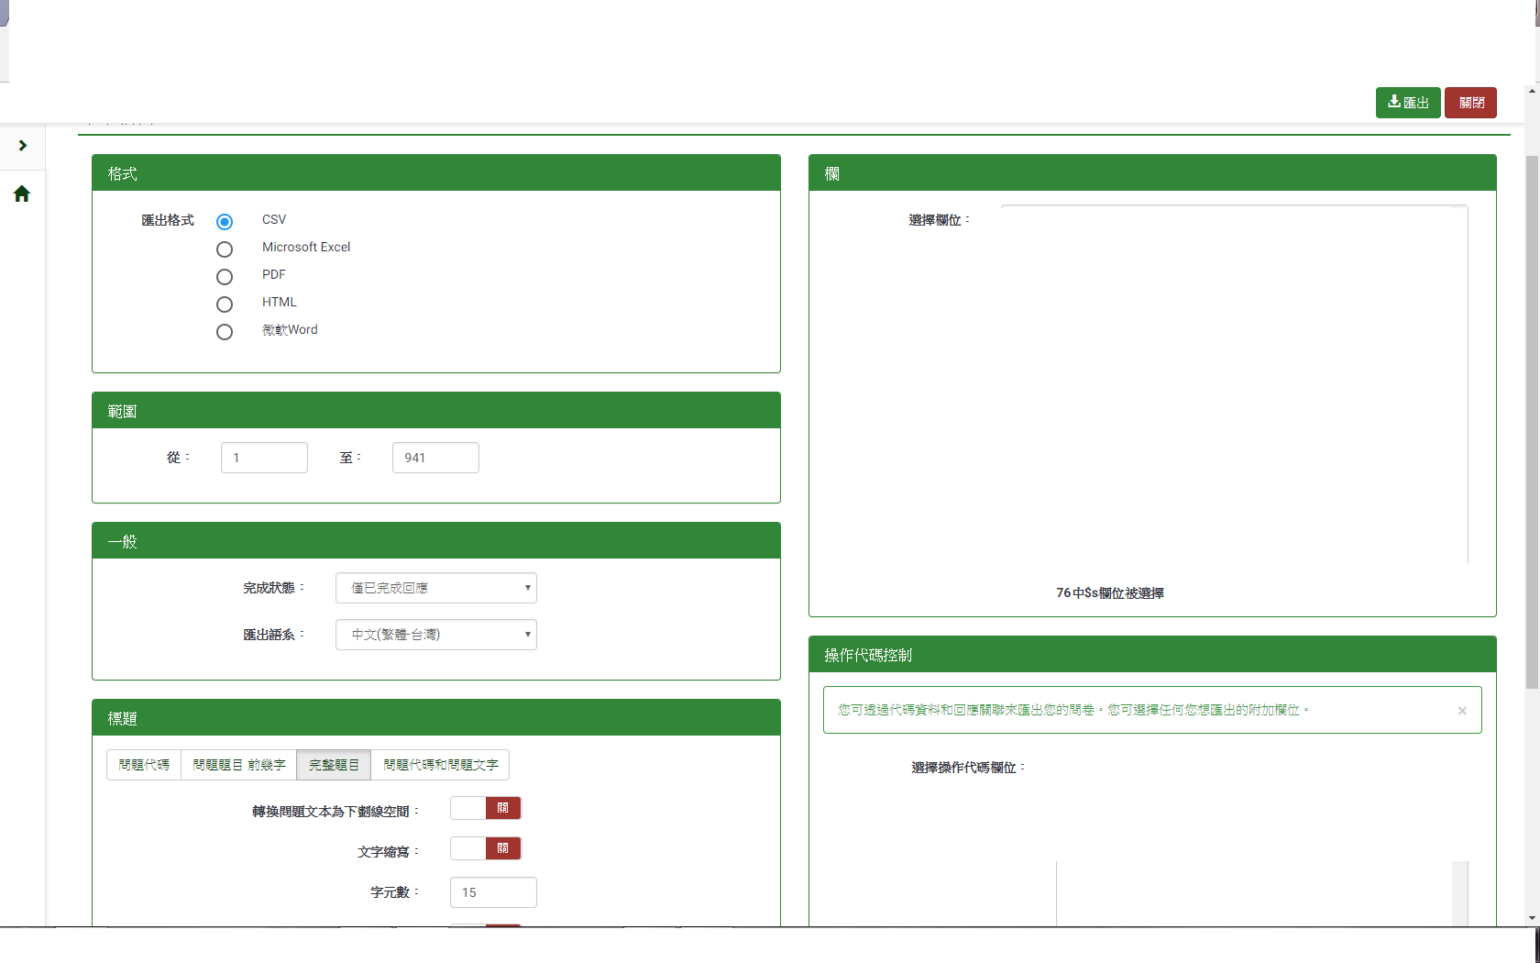Image resolution: width=1540 pixels, height=963 pixels.
Task: Open the completion status dropdown
Action: coord(435,588)
